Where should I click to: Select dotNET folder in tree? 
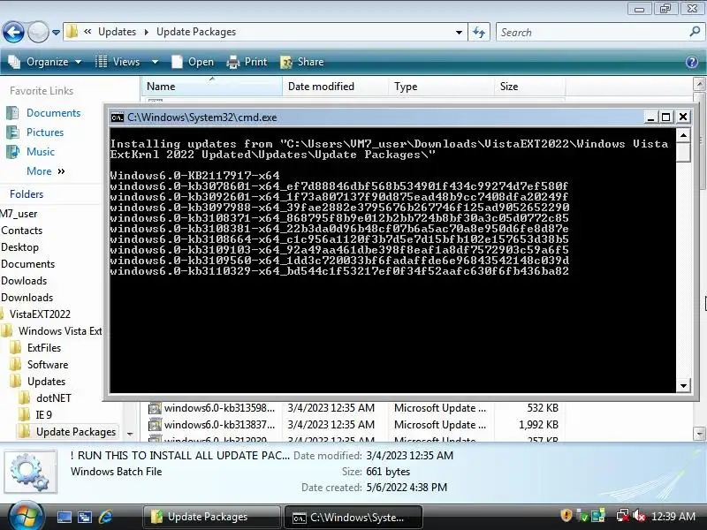[x=45, y=398]
